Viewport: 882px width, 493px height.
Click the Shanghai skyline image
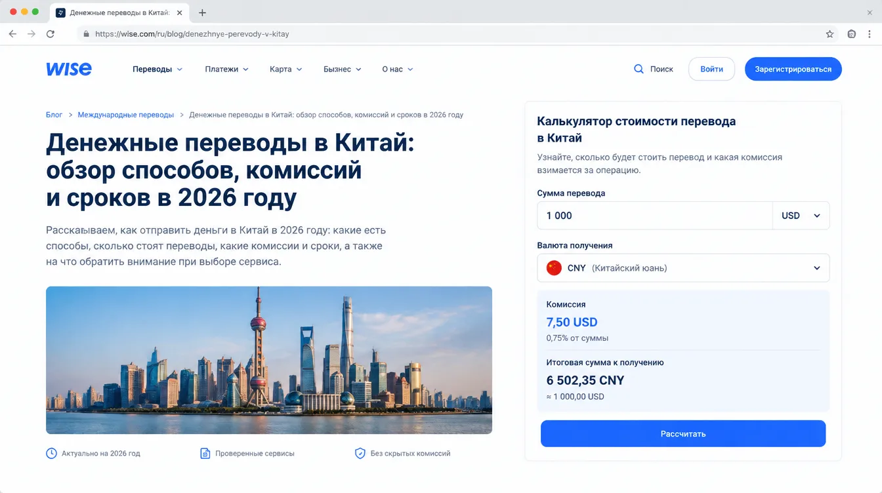pos(269,360)
